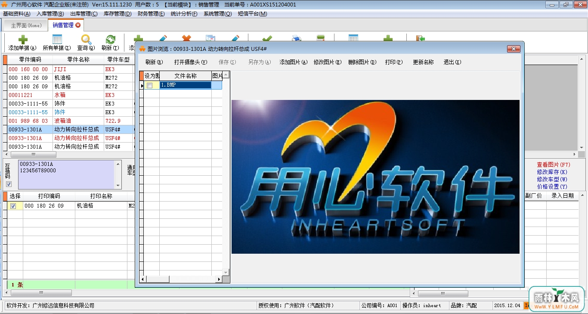Click 退出(X) to exit picture browser
Viewport: 588px width, 314px height.
(452, 62)
